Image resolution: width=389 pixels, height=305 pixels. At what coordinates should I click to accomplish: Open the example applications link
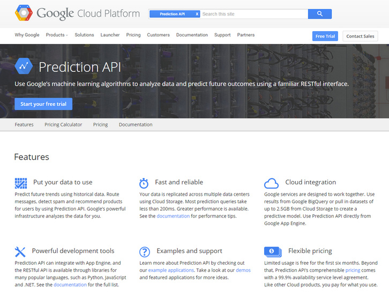click(x=170, y=271)
